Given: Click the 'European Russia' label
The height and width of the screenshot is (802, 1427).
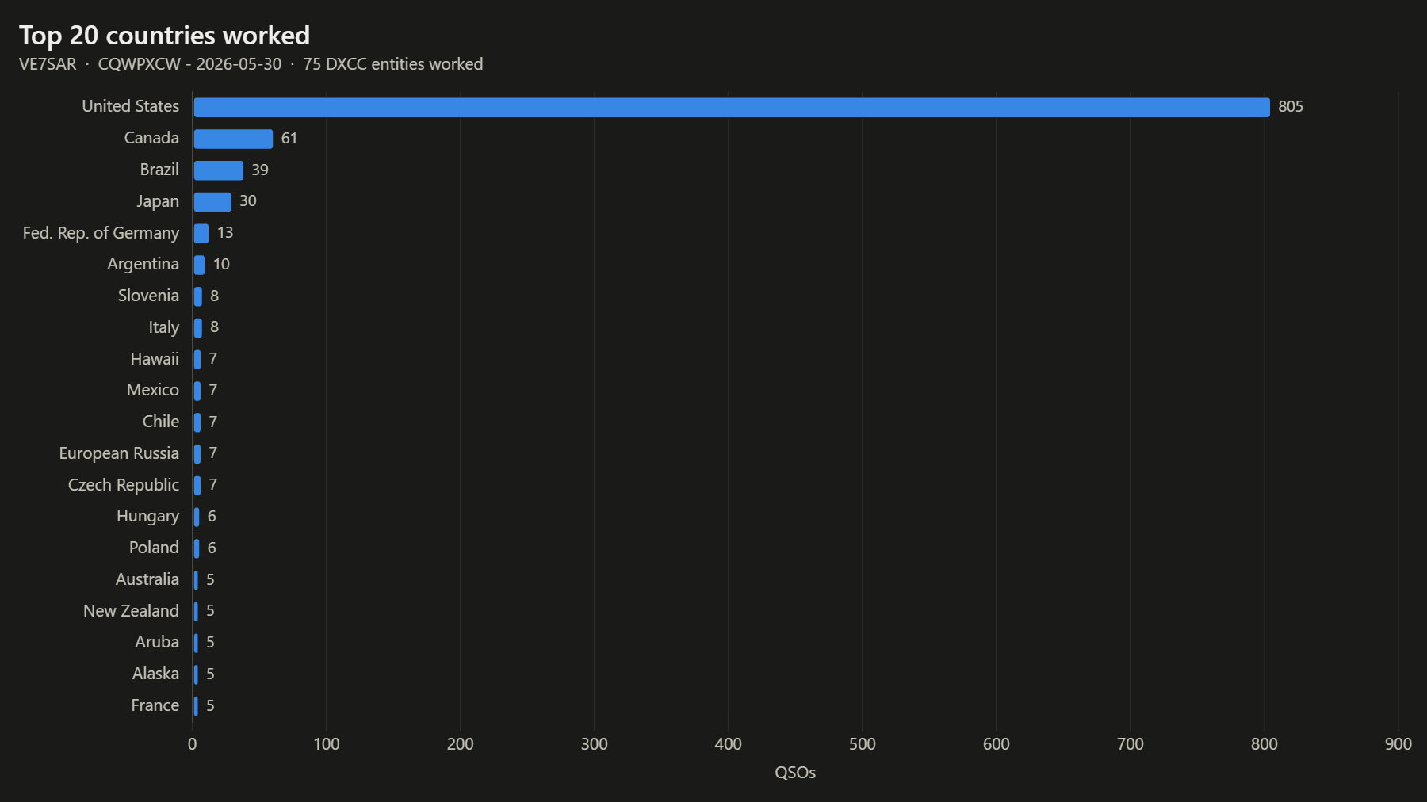Looking at the screenshot, I should click(119, 453).
